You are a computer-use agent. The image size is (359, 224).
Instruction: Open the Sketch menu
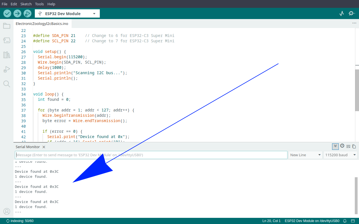(x=26, y=4)
